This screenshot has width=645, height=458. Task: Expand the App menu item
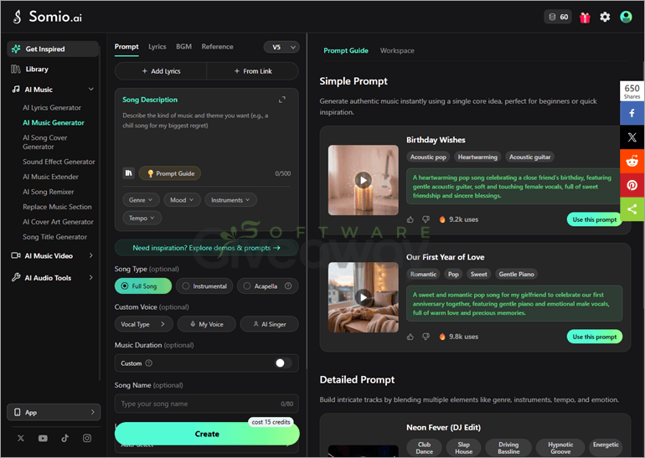(x=54, y=412)
